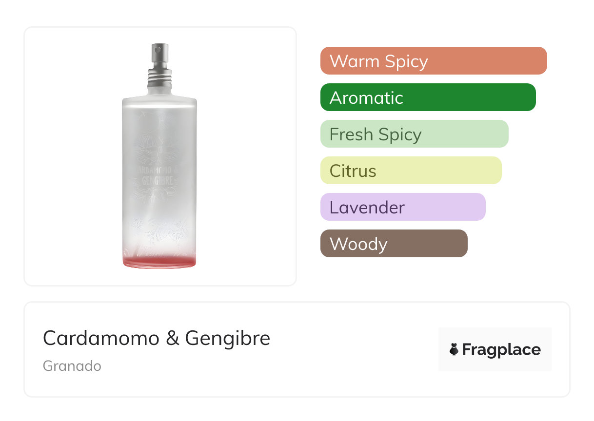
Task: Click the "Woody" label text
Action: coord(358,244)
